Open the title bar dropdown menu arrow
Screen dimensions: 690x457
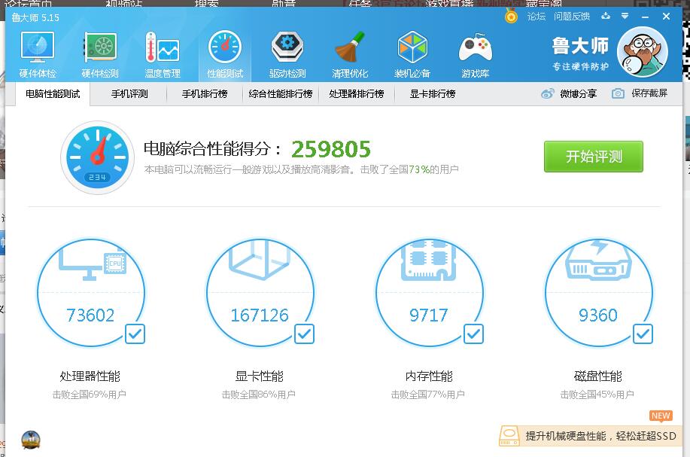point(625,17)
